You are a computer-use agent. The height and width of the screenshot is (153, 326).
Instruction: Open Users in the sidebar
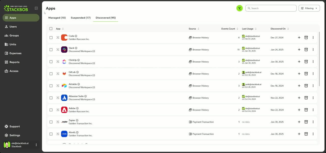pos(21,26)
